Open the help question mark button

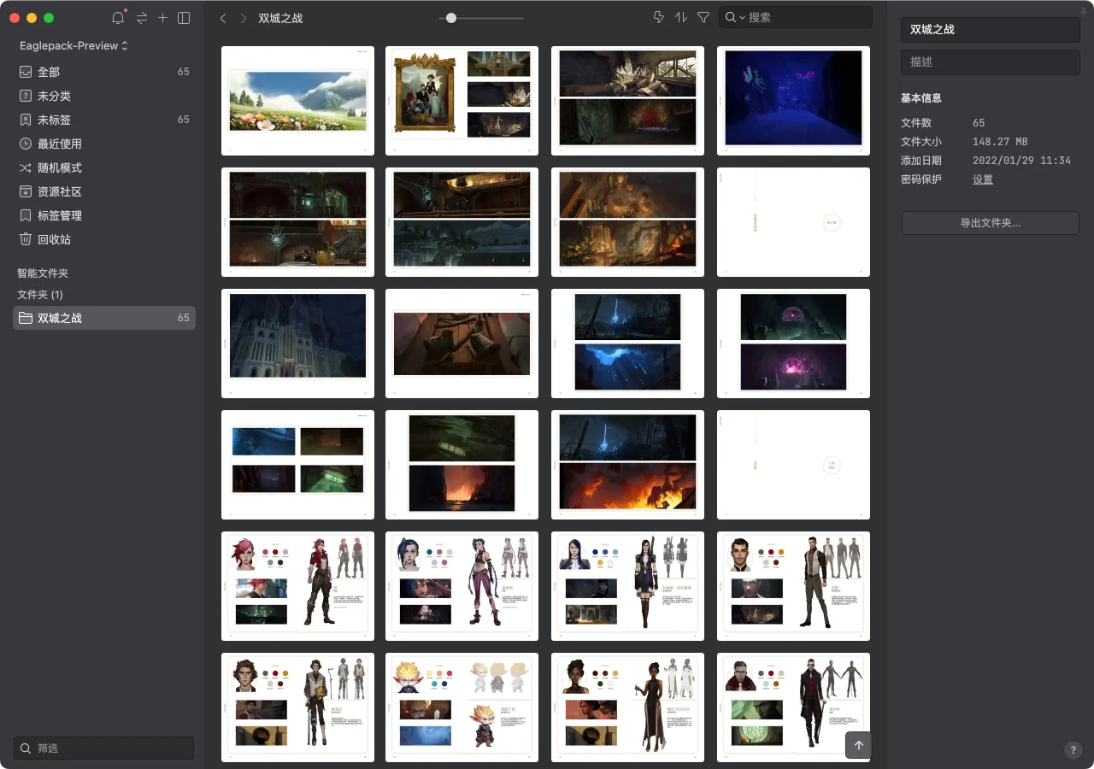point(1073,750)
